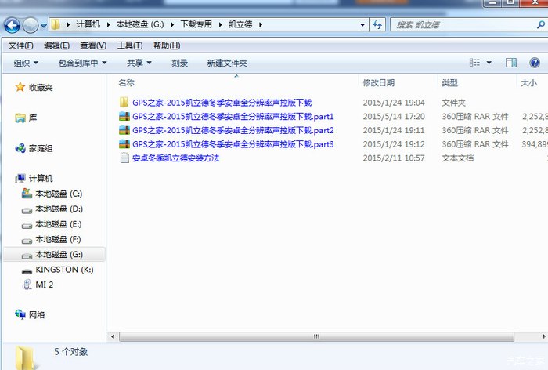Toggle the preview pane icon
548x370 pixels.
tap(511, 63)
